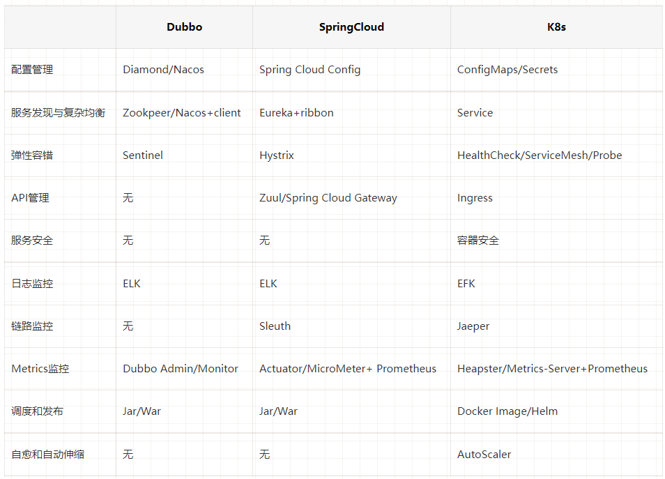The image size is (665, 479).
Task: Select the Ingress cell
Action: tap(475, 198)
